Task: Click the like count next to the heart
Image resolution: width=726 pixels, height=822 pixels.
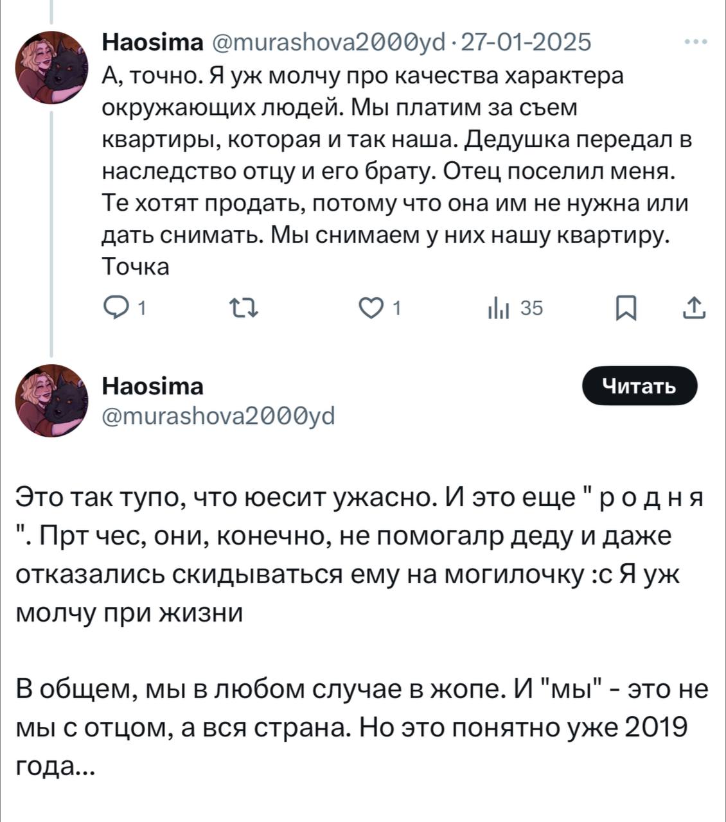Action: pos(396,310)
